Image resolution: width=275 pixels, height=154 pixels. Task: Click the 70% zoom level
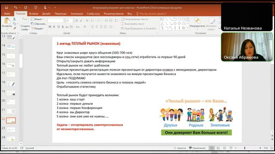point(266,148)
